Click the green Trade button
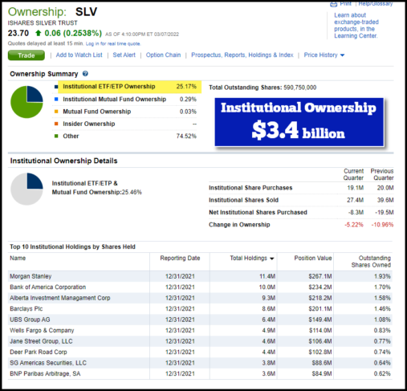The height and width of the screenshot is (391, 407). click(26, 55)
